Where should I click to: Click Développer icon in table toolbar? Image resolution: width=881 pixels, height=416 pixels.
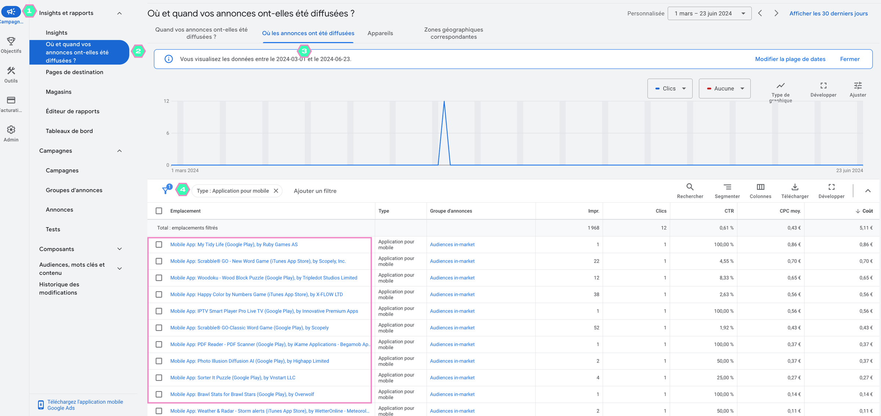[x=831, y=187]
